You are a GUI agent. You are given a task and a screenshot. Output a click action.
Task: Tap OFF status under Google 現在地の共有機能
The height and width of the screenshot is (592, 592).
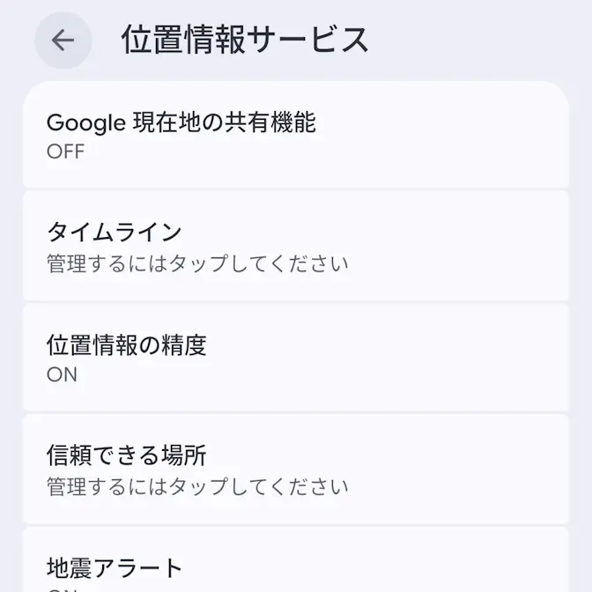point(65,152)
